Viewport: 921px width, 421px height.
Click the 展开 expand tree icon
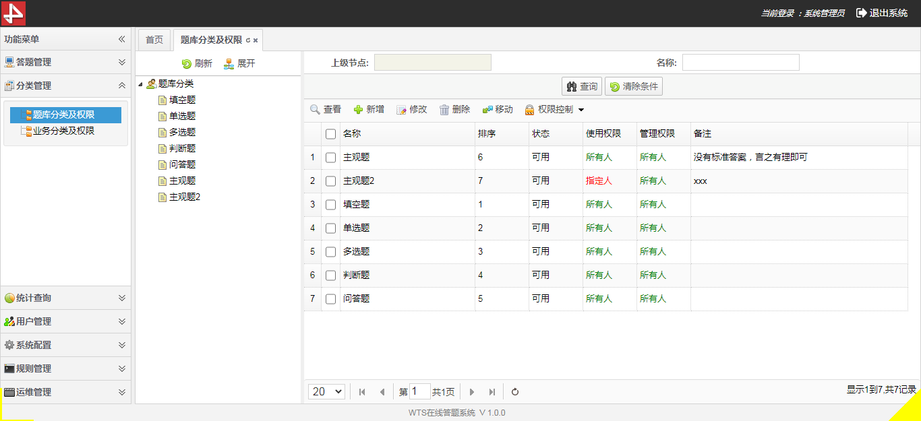click(229, 64)
